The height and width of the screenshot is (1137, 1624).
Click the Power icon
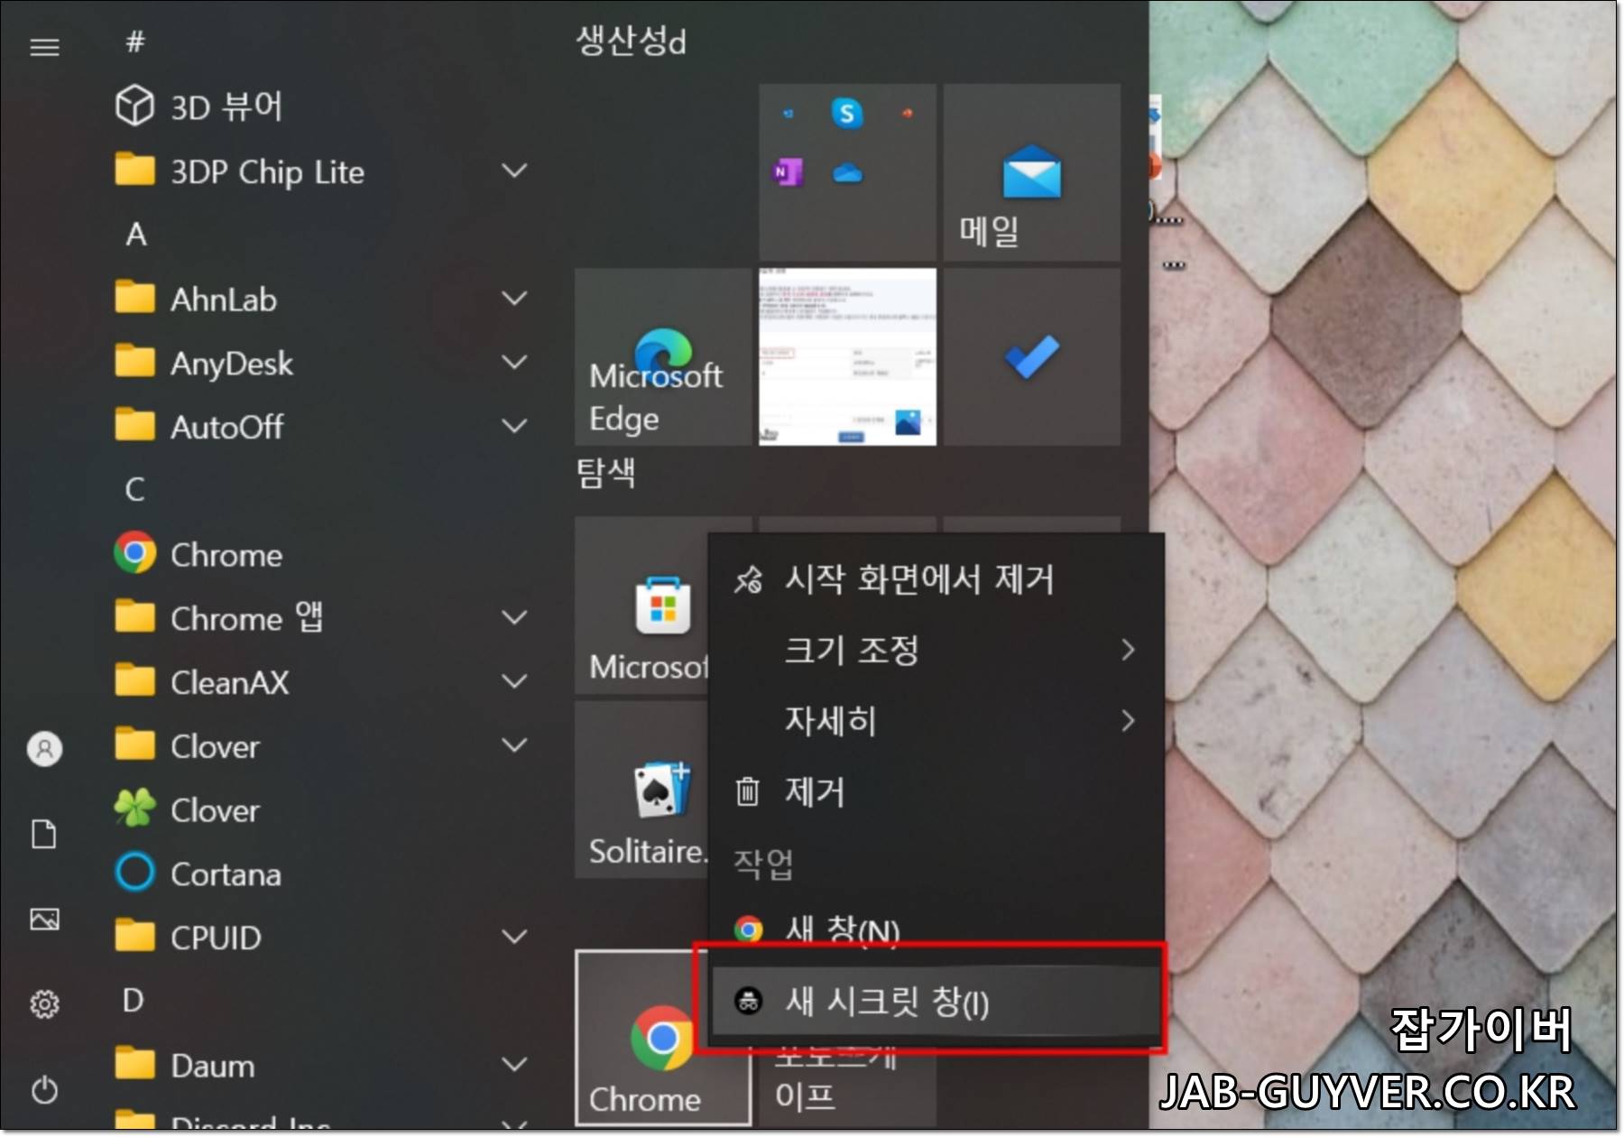(44, 1089)
